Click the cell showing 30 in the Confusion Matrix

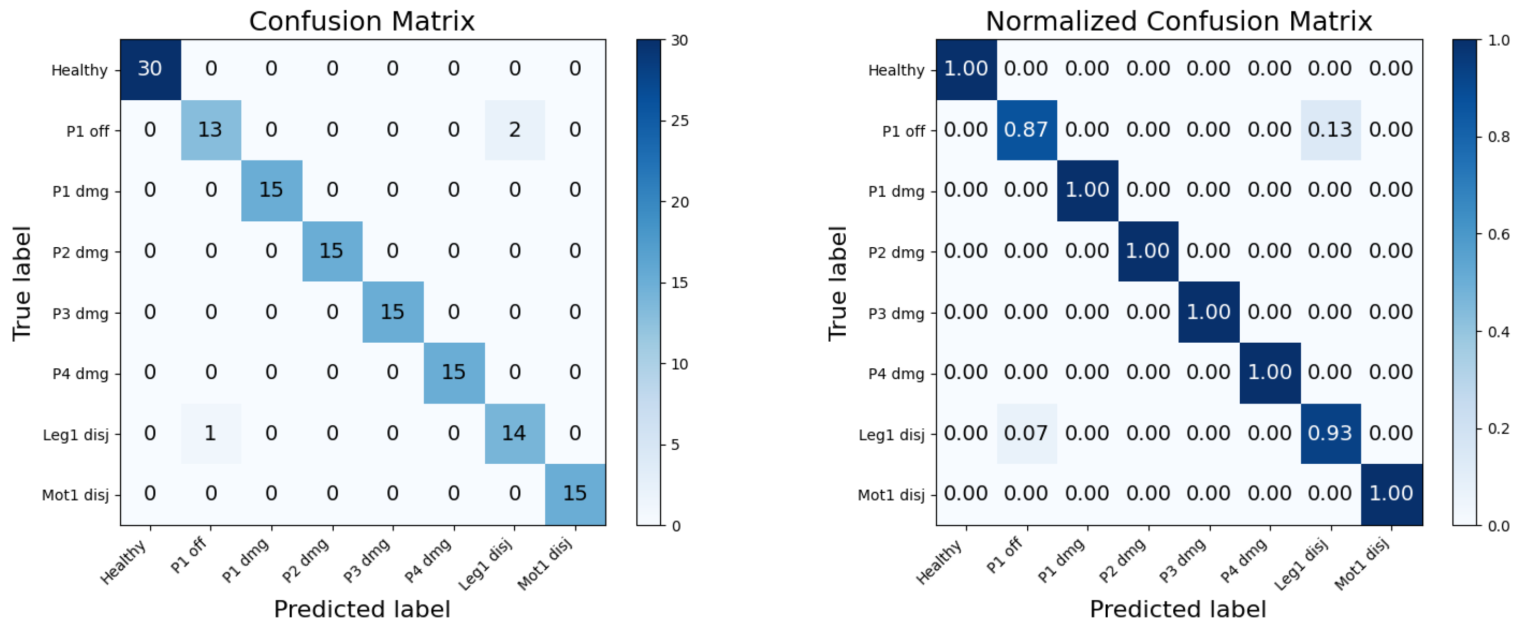(x=150, y=69)
